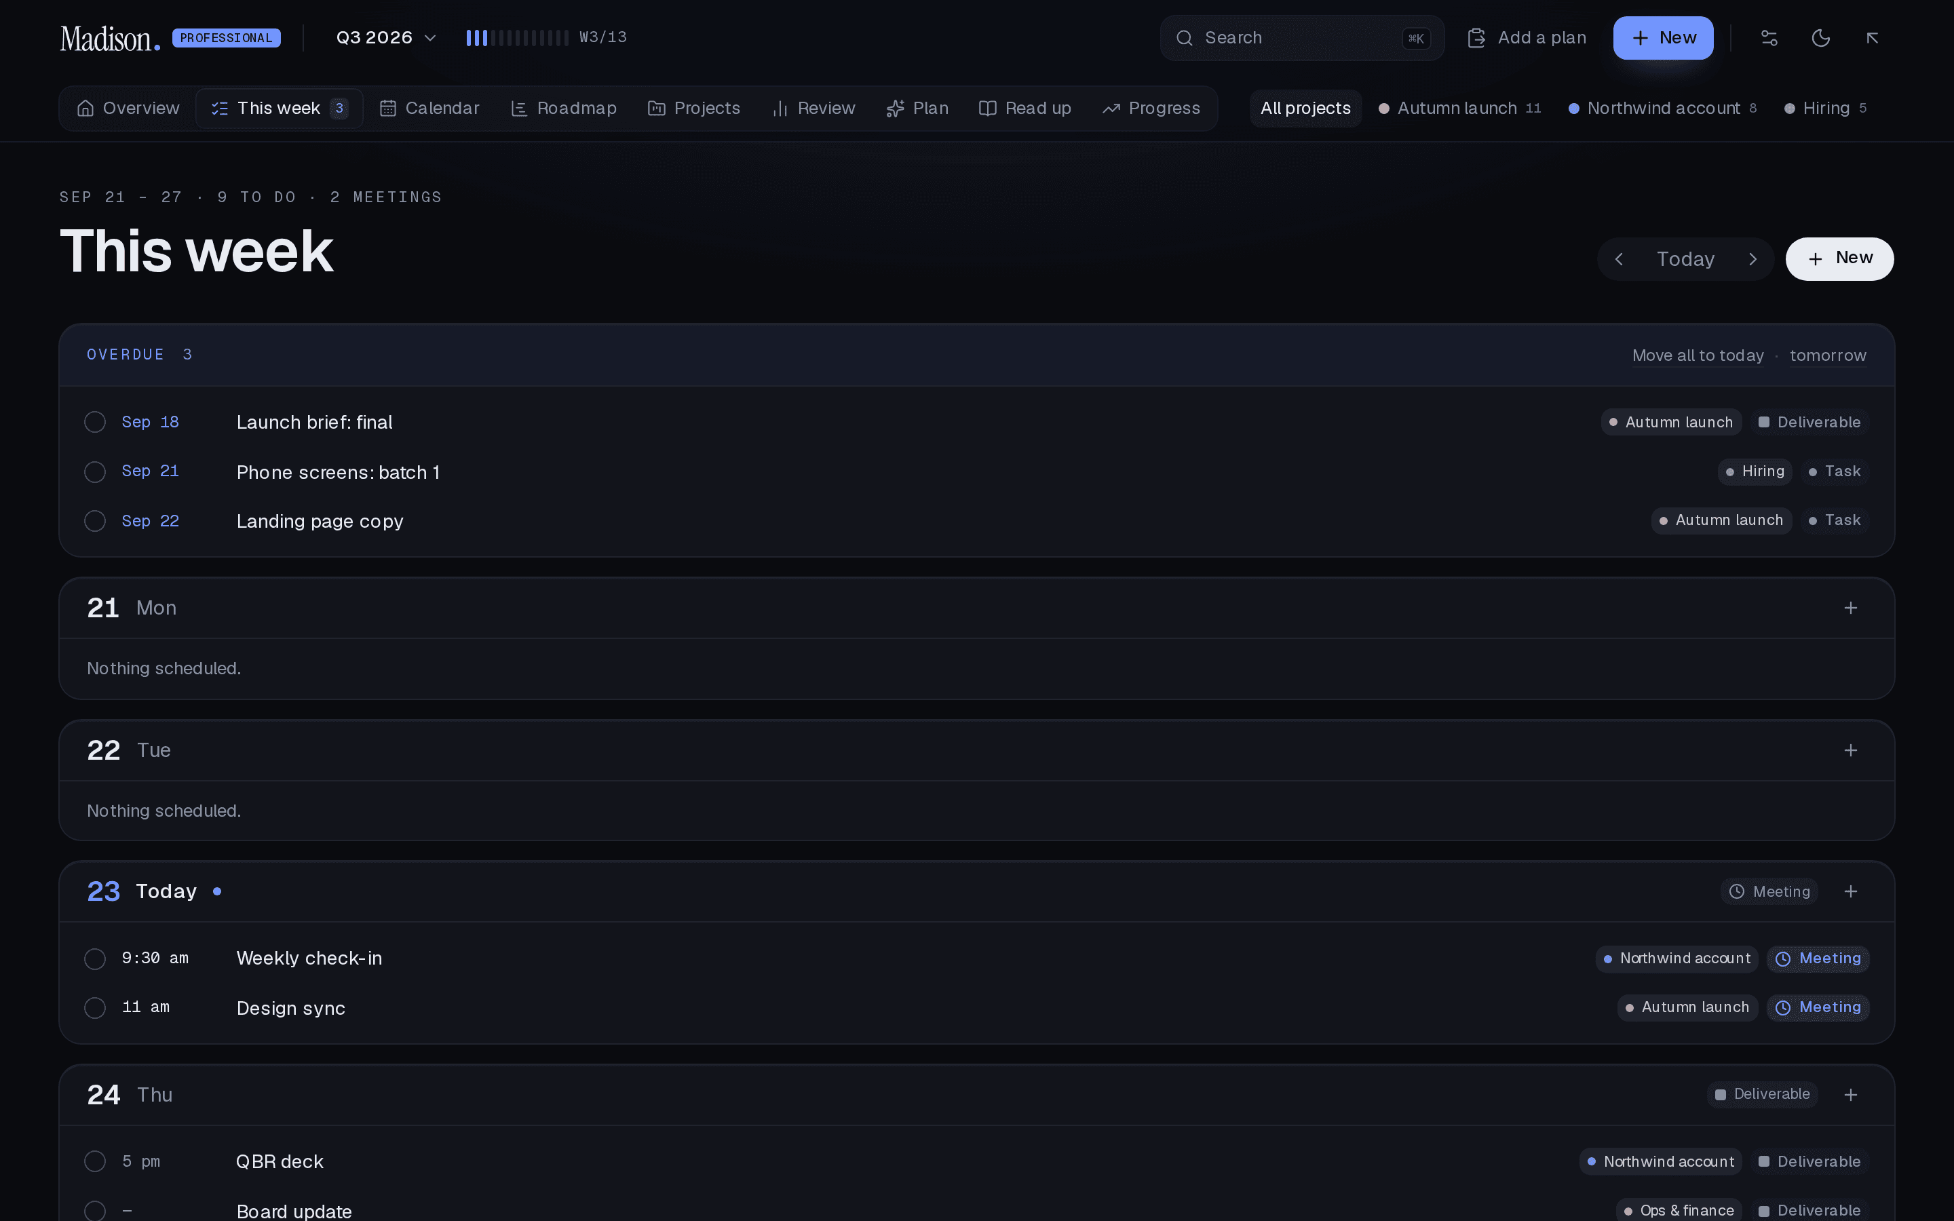Go to next week arrow

tap(1753, 259)
